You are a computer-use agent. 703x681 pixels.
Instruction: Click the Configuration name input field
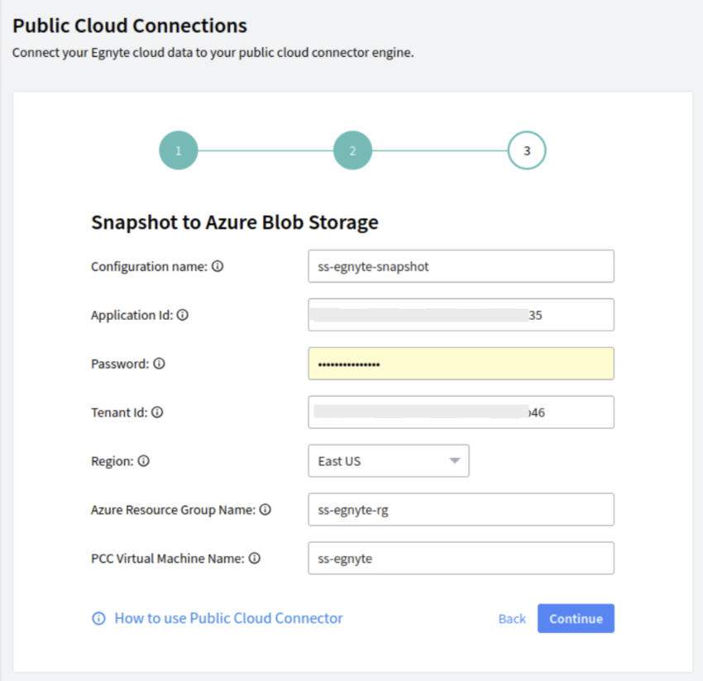[461, 266]
